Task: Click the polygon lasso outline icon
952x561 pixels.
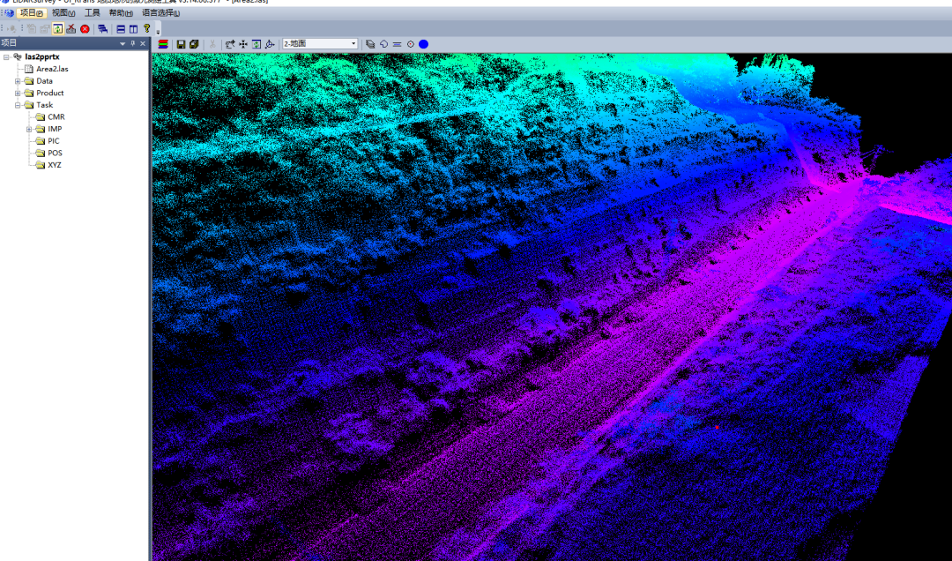Action: click(383, 44)
